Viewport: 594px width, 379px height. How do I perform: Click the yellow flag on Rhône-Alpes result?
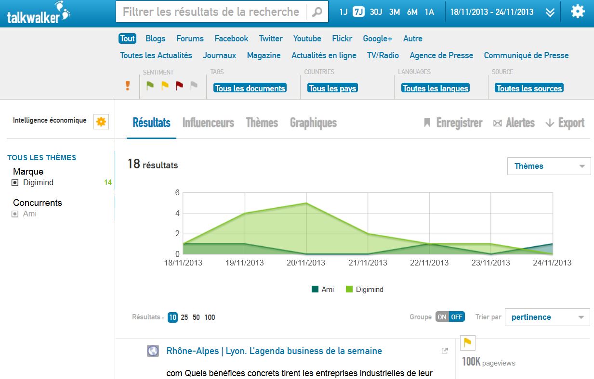[467, 343]
